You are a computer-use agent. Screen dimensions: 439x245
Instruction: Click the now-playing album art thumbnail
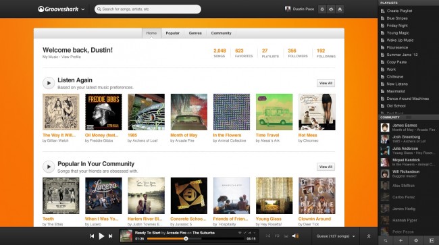click(x=126, y=236)
